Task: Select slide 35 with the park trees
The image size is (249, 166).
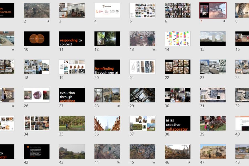Action: [x=72, y=123]
